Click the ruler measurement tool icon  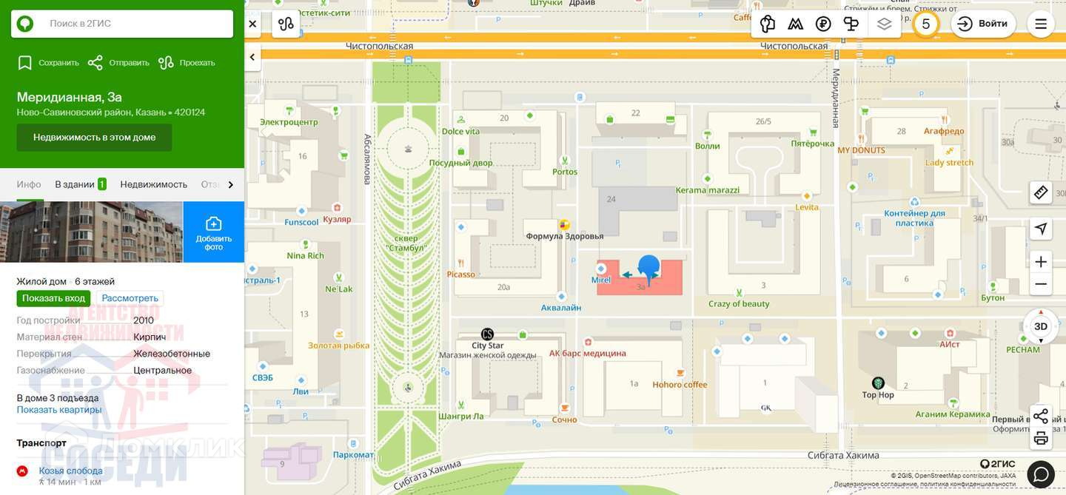tap(1041, 192)
